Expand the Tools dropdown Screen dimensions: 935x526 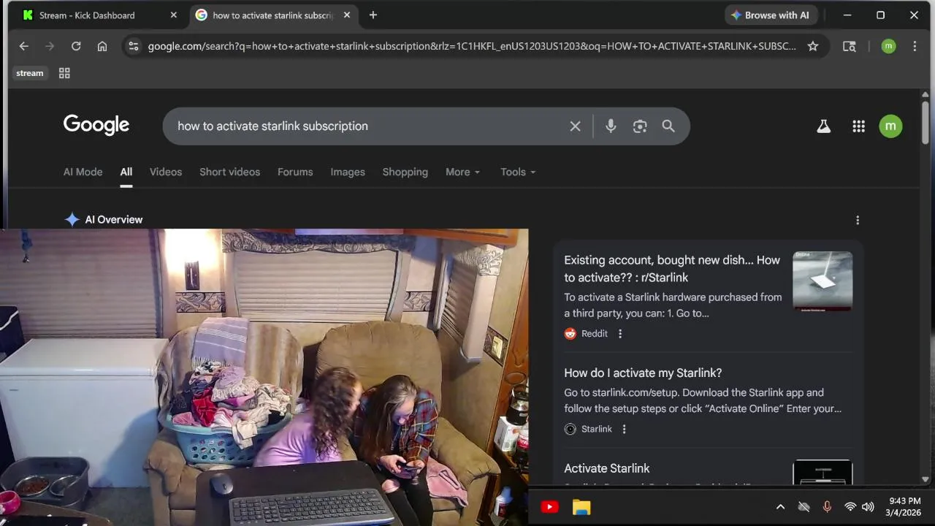click(518, 172)
